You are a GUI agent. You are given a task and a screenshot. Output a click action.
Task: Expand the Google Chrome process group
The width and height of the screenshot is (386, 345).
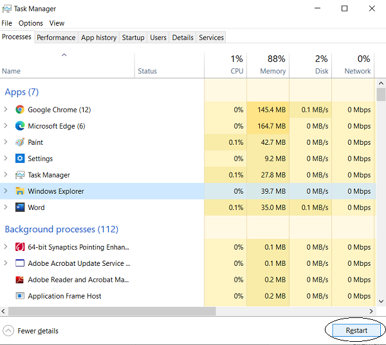point(6,110)
